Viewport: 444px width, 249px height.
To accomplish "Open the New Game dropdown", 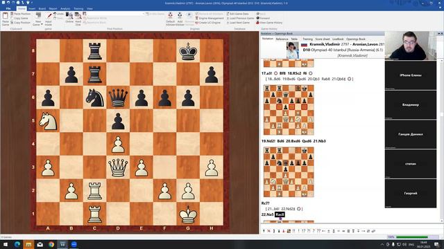I will pyautogui.click(x=37, y=19).
